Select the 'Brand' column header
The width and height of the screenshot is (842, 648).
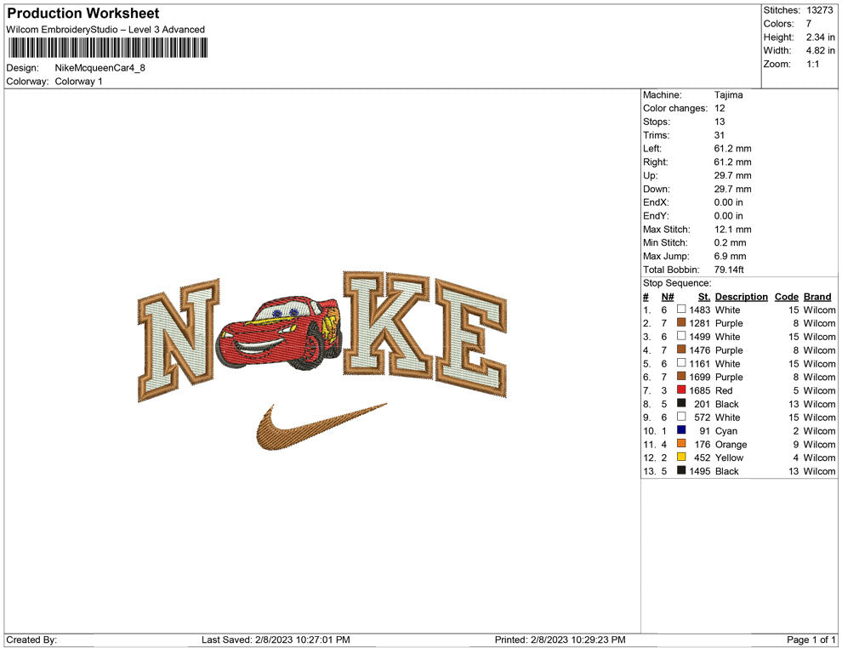click(817, 297)
